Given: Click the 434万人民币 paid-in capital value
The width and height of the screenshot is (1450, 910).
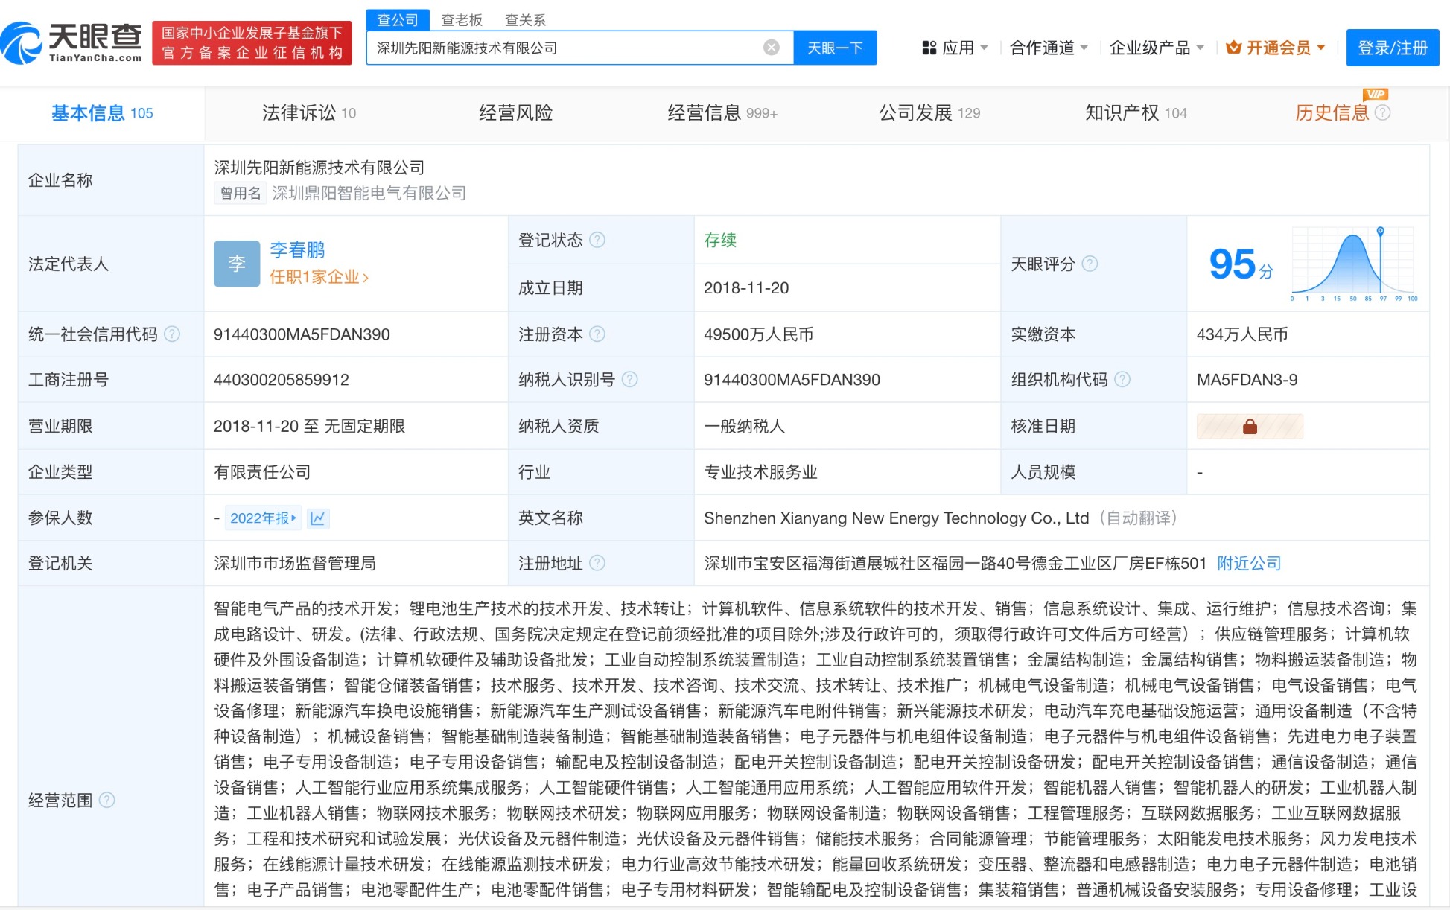Looking at the screenshot, I should (x=1241, y=334).
